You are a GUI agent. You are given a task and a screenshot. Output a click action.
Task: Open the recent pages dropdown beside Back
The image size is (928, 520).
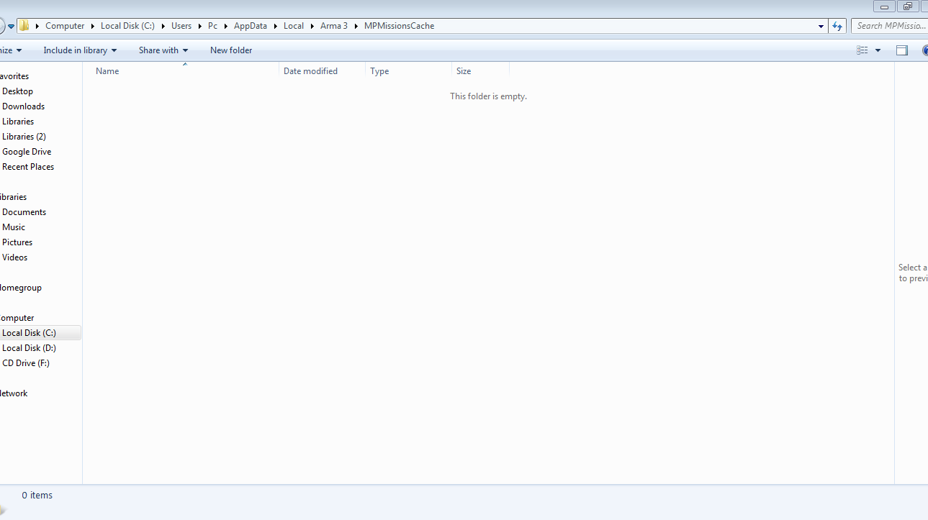pos(11,27)
